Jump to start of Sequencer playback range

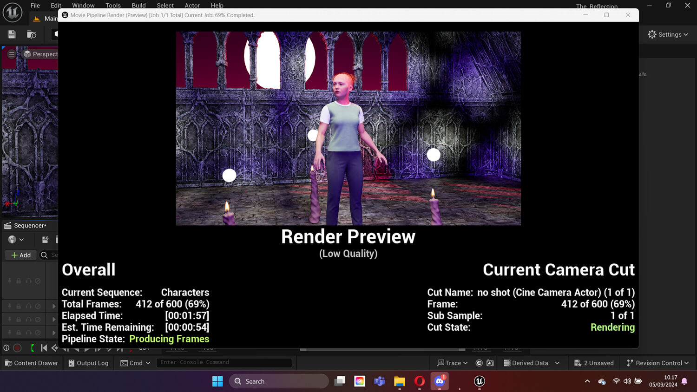click(44, 348)
